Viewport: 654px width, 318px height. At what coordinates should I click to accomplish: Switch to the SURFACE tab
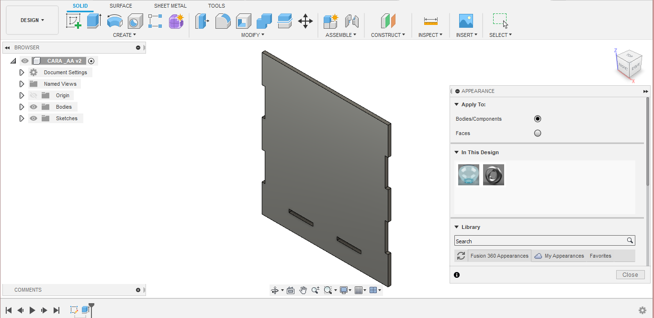pyautogui.click(x=121, y=6)
